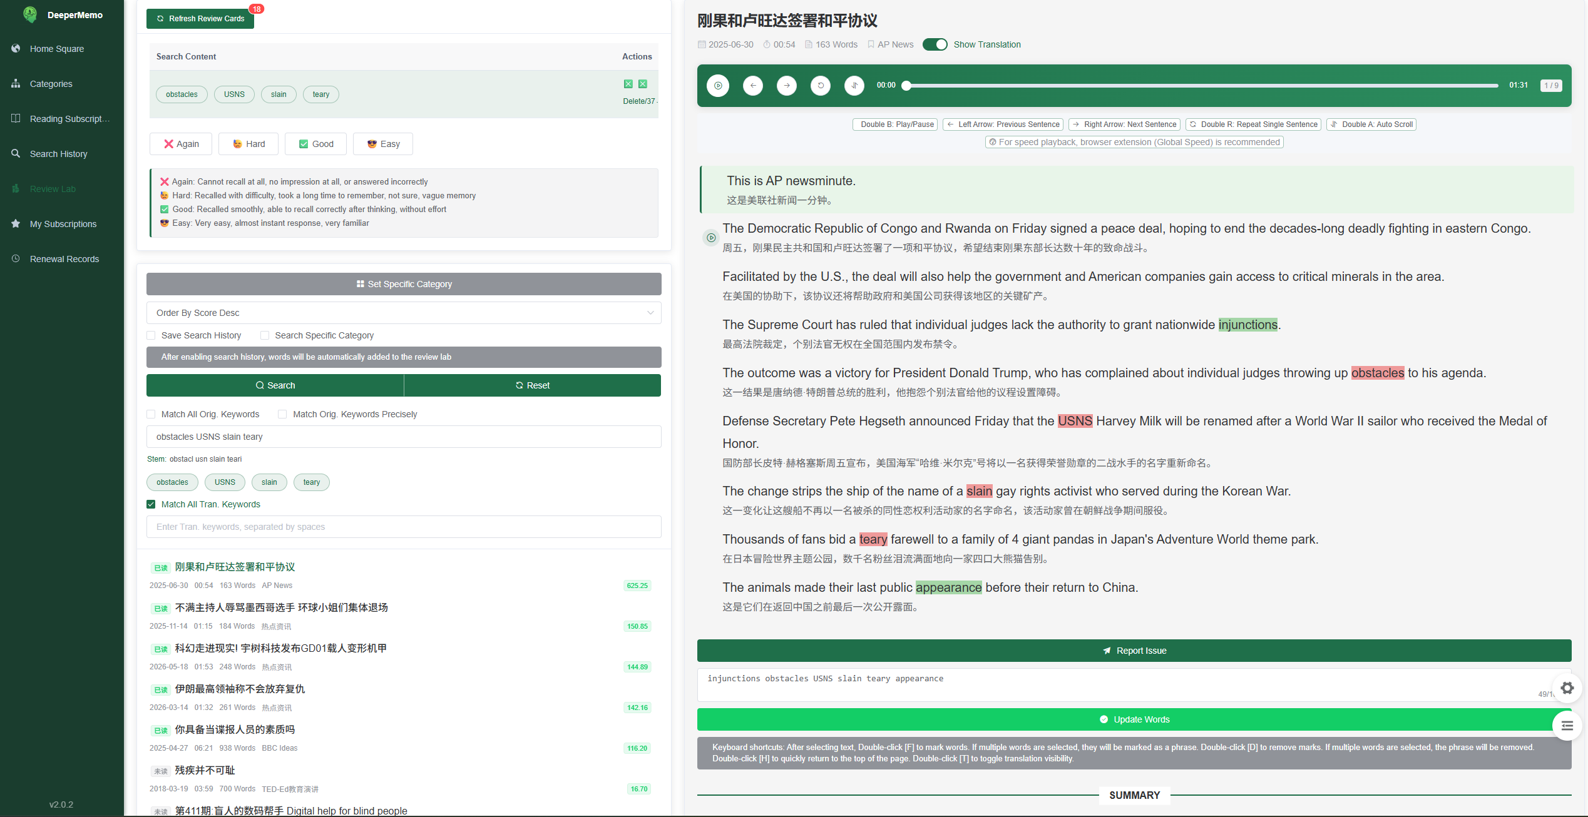
Task: Click the floating hamburger menu icon
Action: point(1567,726)
